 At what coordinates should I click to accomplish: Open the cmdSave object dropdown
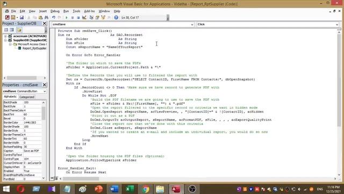click(x=192, y=24)
